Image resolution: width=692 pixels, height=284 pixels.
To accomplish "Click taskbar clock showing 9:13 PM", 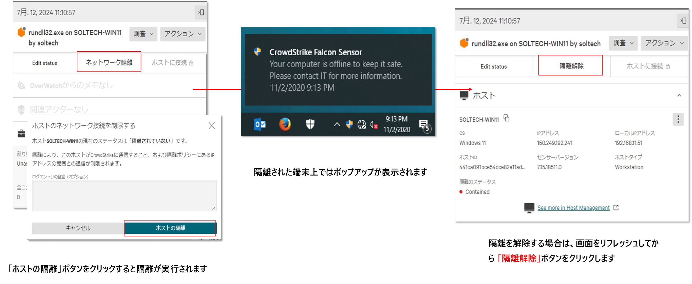I will pos(396,124).
